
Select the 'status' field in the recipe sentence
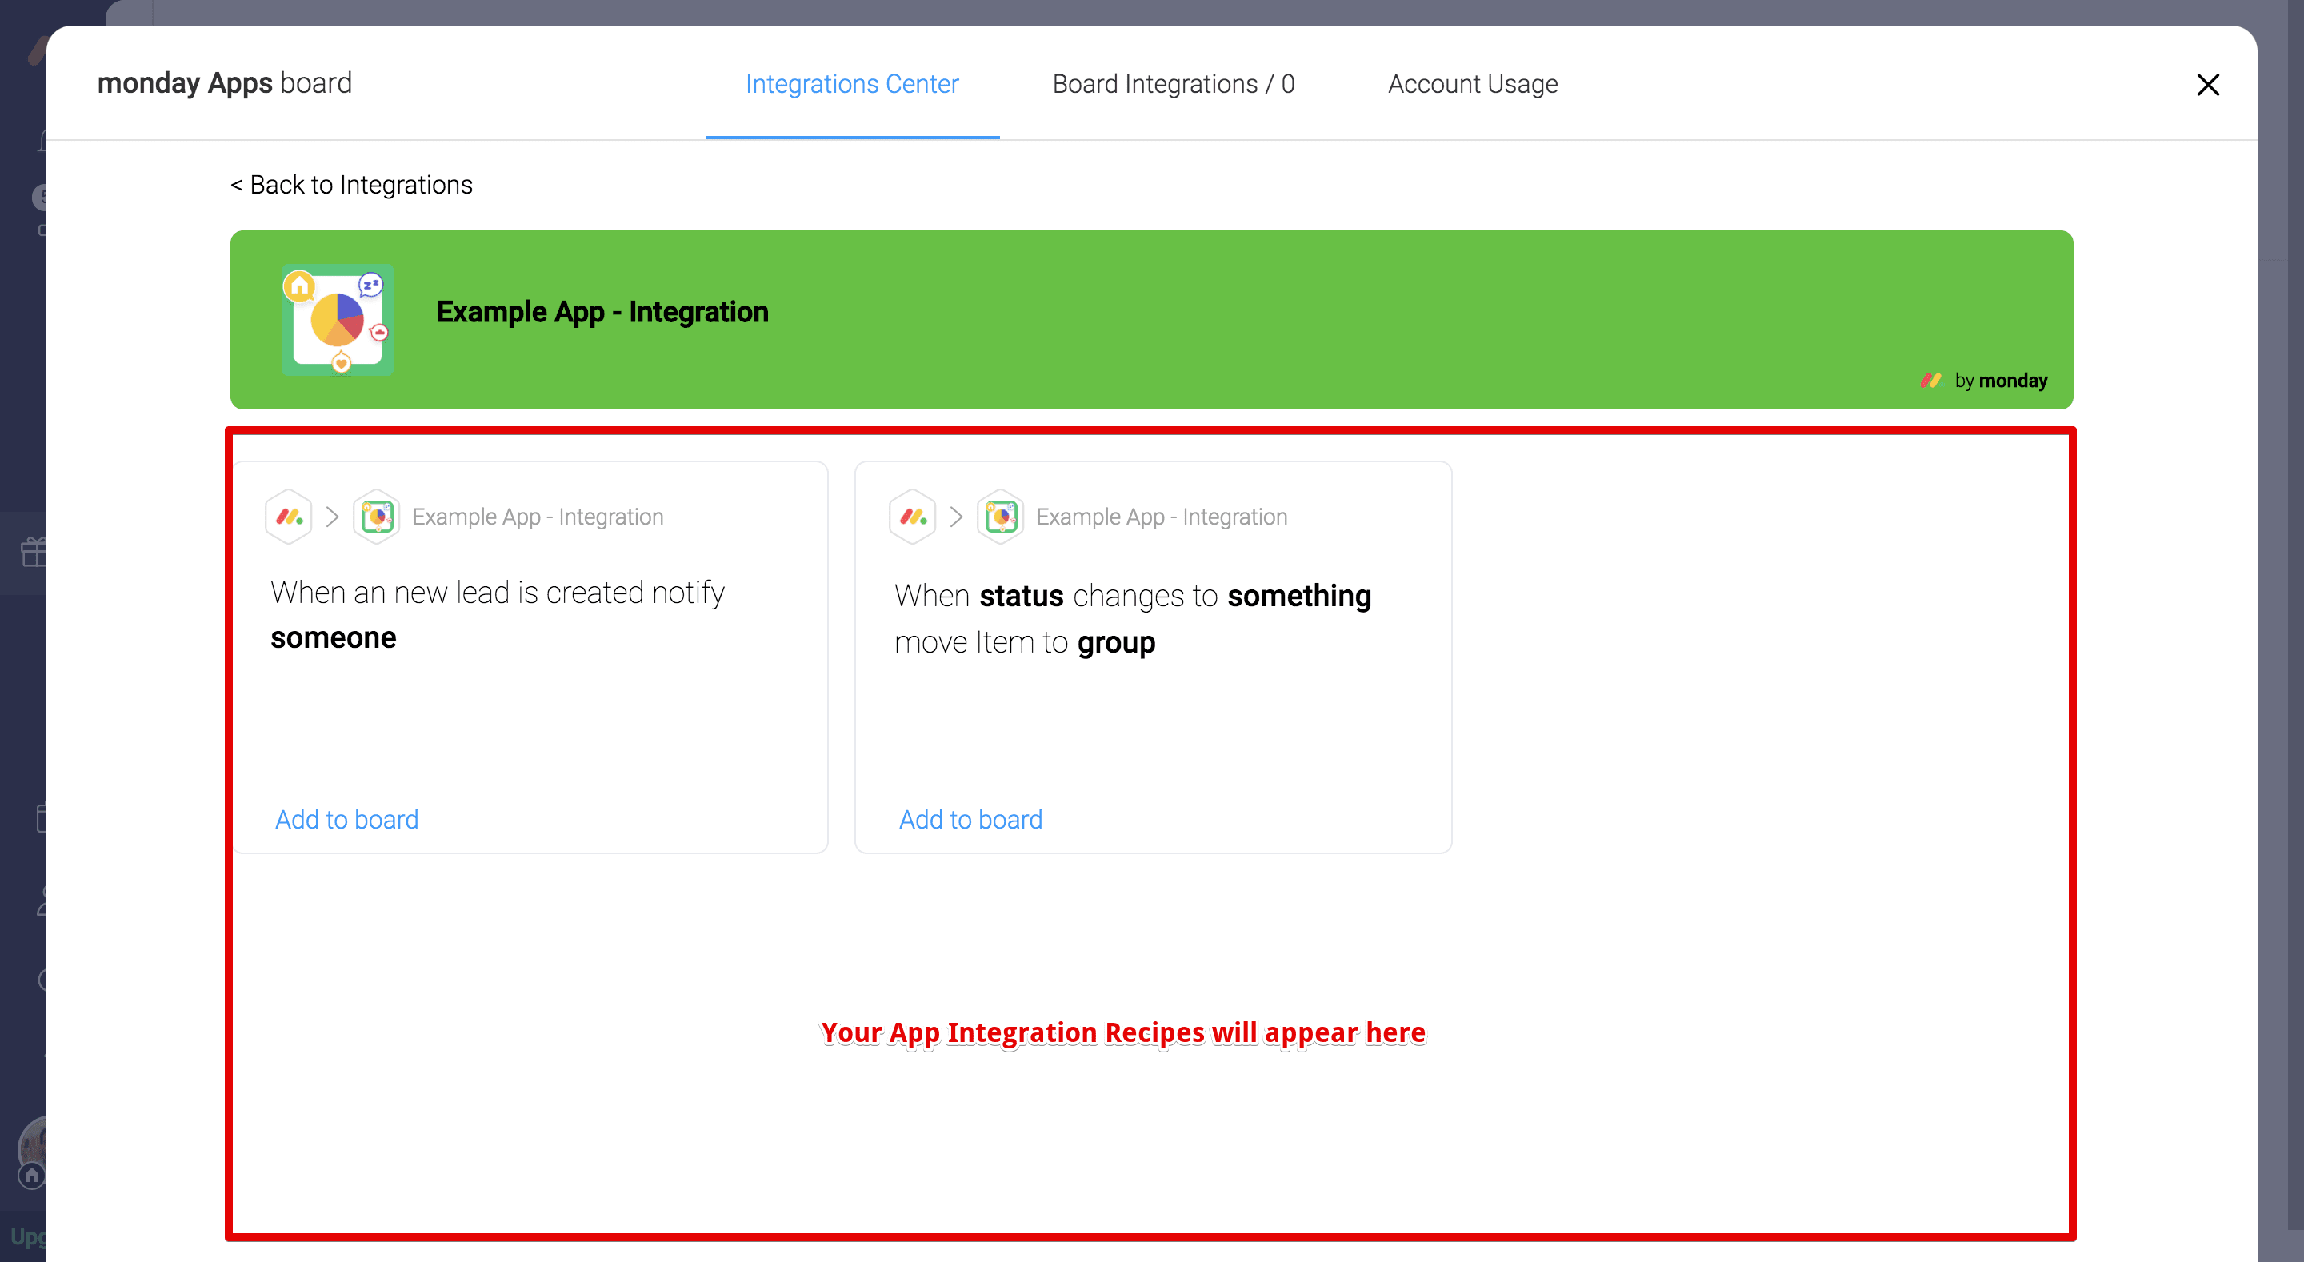click(x=1022, y=595)
